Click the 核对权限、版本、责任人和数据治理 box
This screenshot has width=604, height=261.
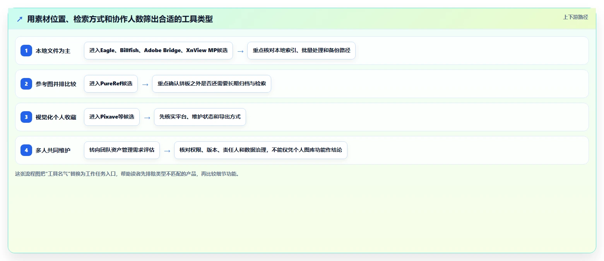pos(261,150)
